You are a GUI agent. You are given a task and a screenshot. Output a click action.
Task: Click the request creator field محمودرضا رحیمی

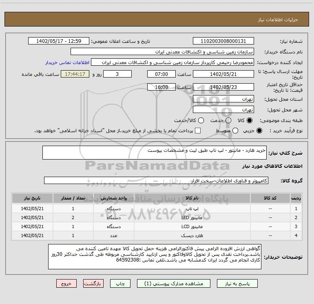point(172,62)
